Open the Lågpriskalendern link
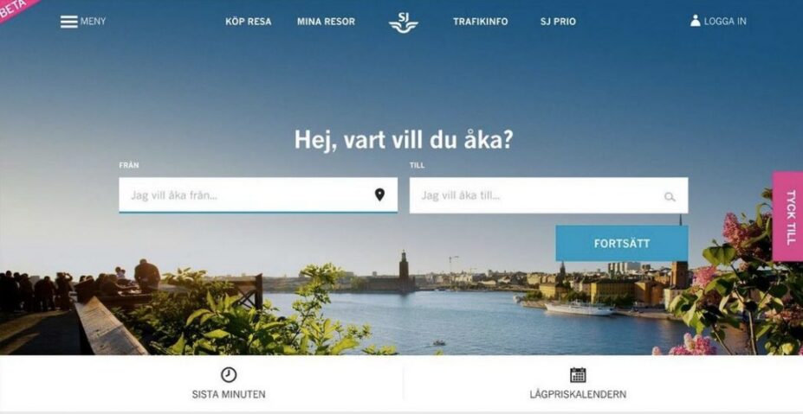803x414 pixels. (578, 395)
